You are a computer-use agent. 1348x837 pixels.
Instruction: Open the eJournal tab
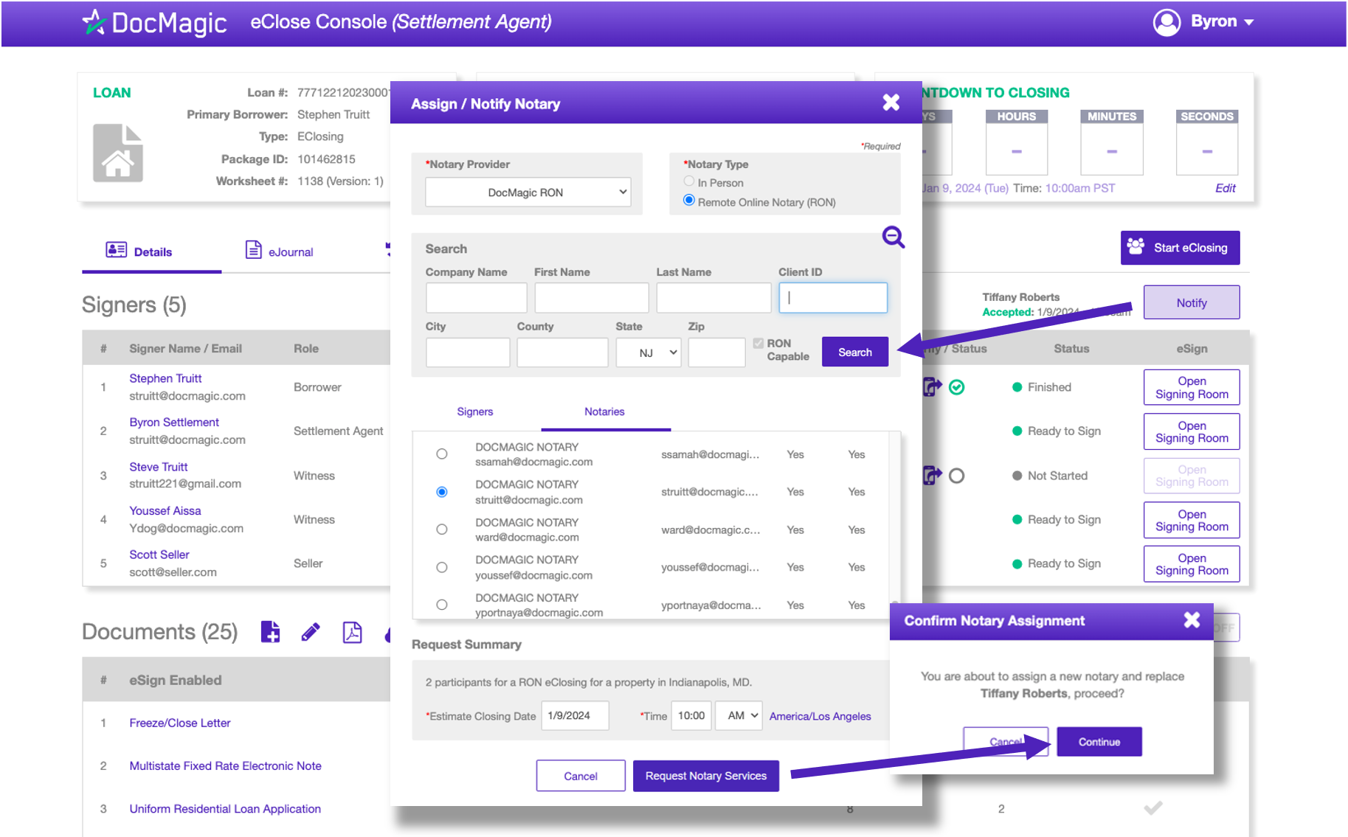[280, 251]
